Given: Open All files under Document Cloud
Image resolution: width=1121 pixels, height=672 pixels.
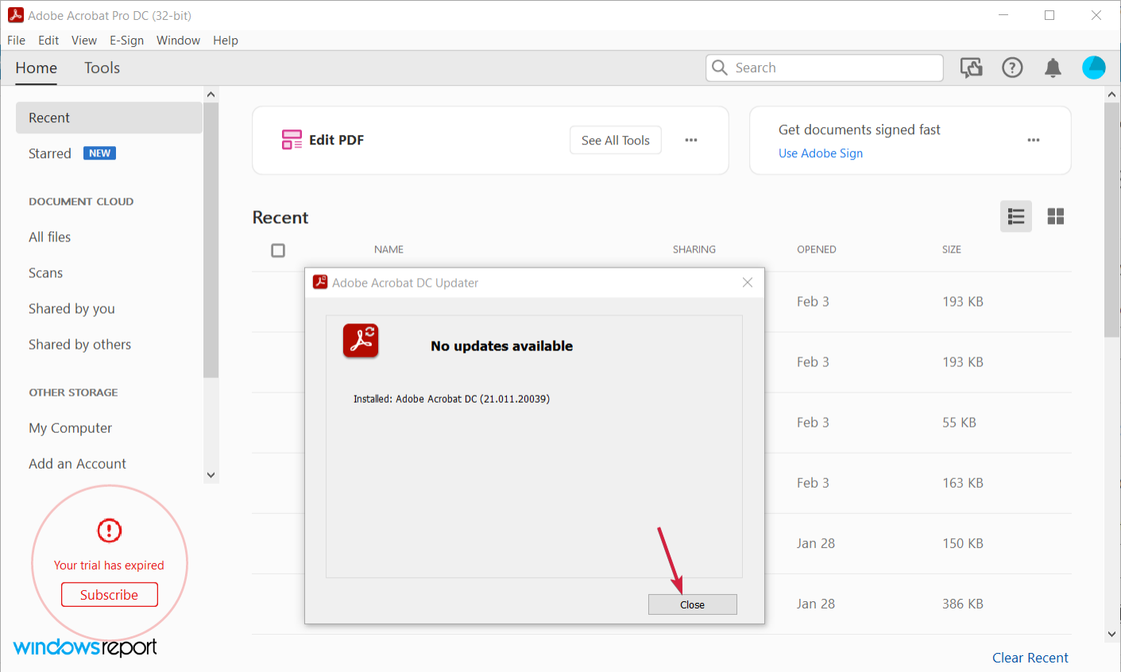Looking at the screenshot, I should coord(50,237).
